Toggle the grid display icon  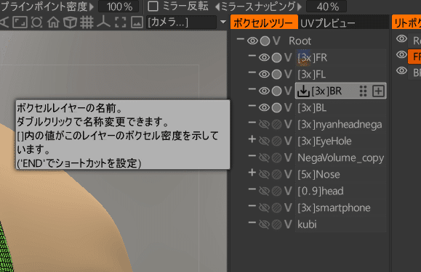tap(87, 22)
